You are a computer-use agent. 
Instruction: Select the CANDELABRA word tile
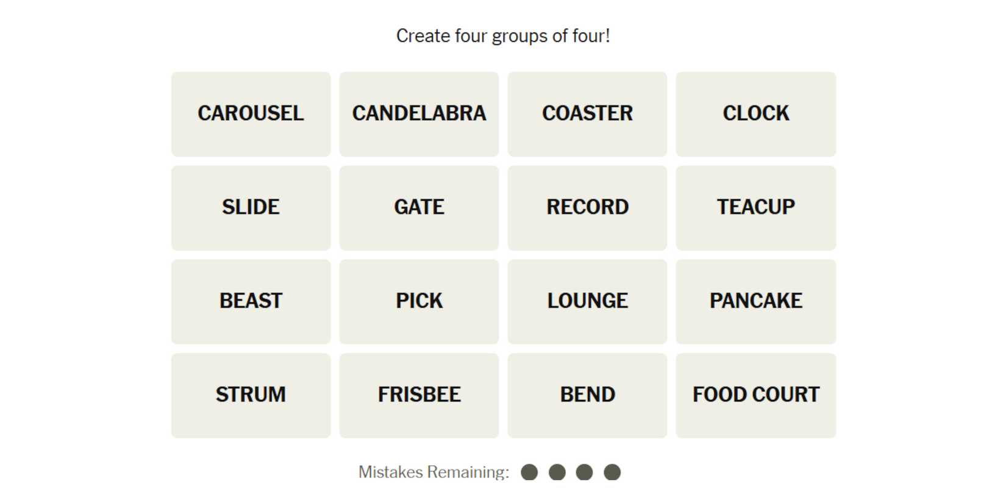pyautogui.click(x=419, y=114)
